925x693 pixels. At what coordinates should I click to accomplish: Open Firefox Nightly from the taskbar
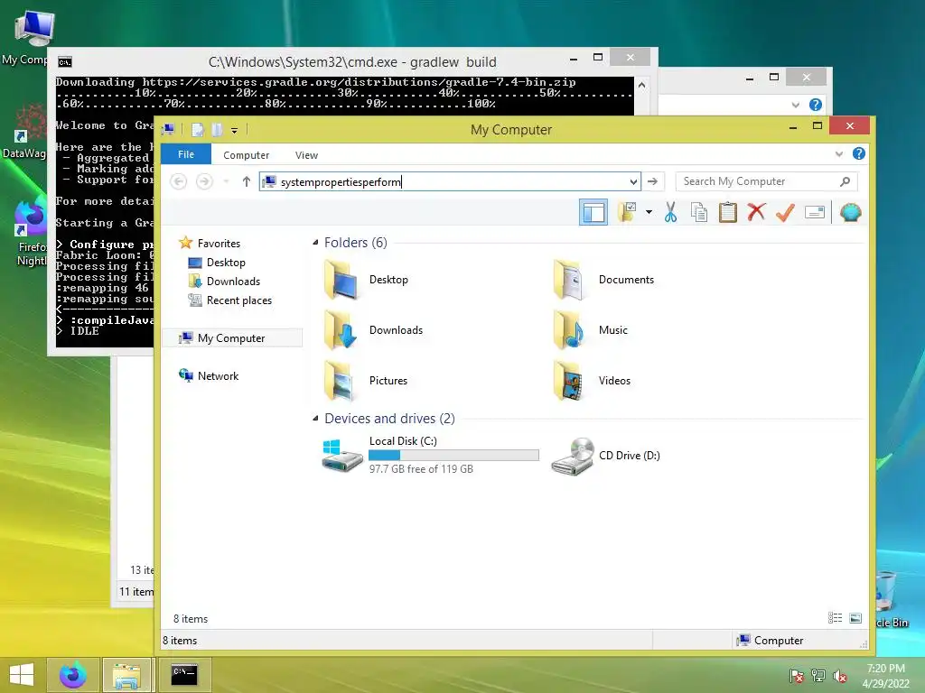(x=73, y=675)
